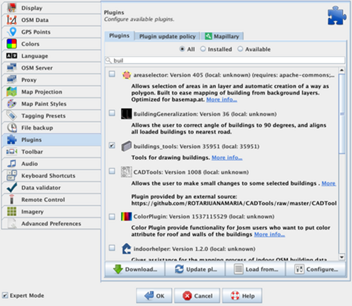The height and width of the screenshot is (306, 352).
Task: Click the Load from list button
Action: [255, 269]
